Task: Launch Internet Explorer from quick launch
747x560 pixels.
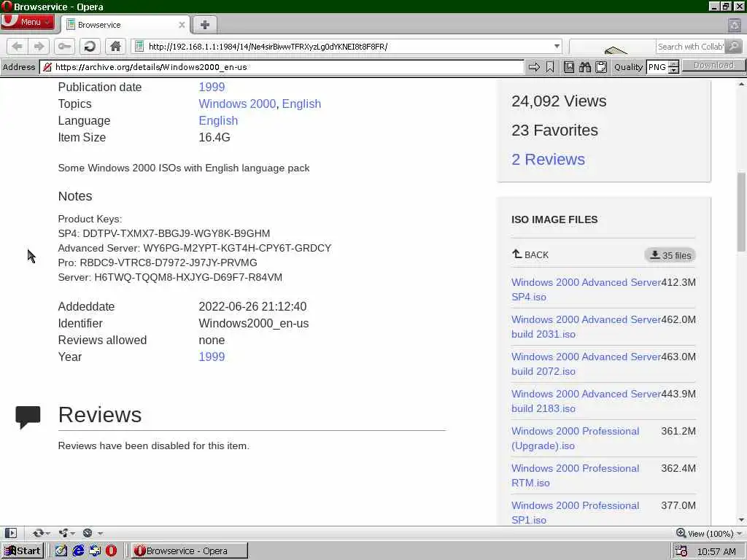Action: click(x=78, y=551)
